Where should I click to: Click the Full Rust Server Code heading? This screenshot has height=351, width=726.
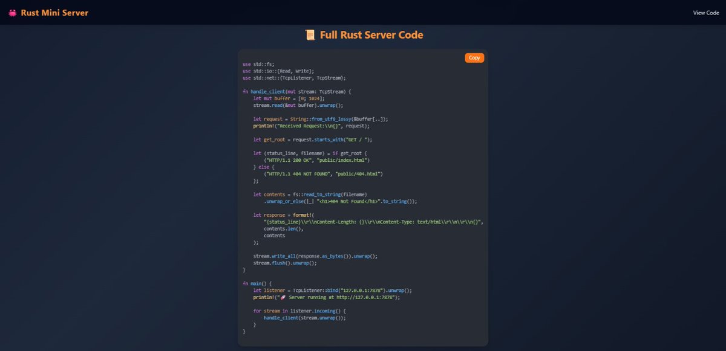pyautogui.click(x=371, y=35)
